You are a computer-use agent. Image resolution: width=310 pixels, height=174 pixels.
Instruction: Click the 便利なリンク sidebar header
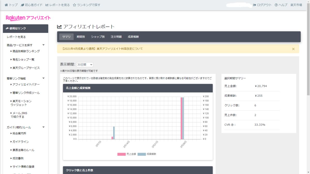pyautogui.click(x=26, y=29)
